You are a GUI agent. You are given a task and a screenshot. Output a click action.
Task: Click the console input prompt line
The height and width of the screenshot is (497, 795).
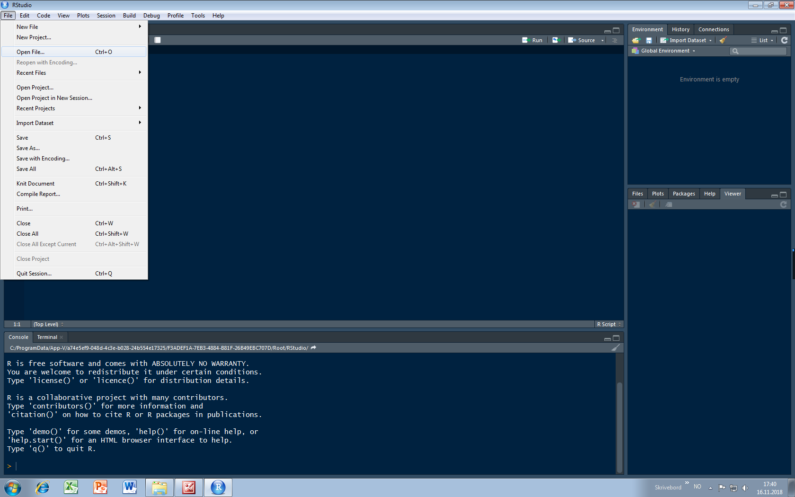coord(309,466)
